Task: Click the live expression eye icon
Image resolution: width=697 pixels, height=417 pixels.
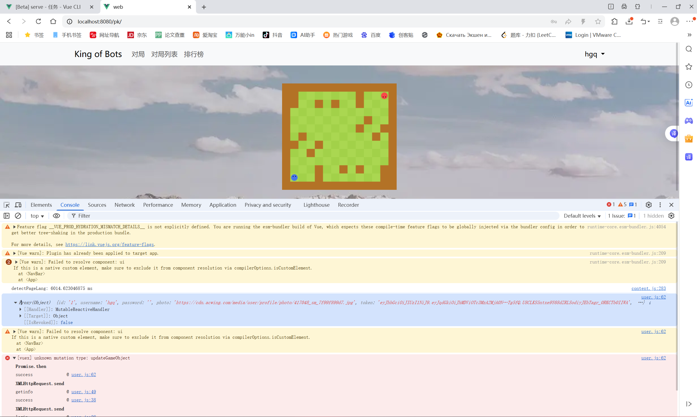Action: [56, 216]
